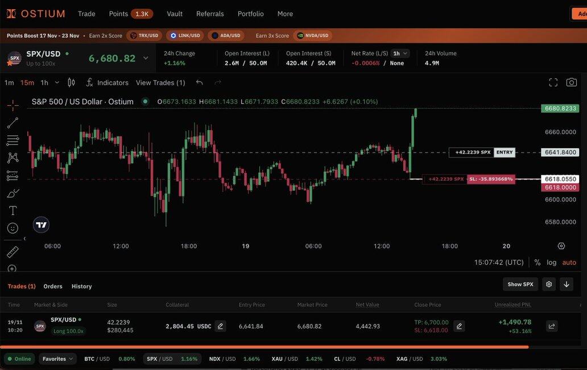Viewport: 587px width, 370px height.
Task: Share the SPX/USD trade PNL
Action: [x=551, y=326]
